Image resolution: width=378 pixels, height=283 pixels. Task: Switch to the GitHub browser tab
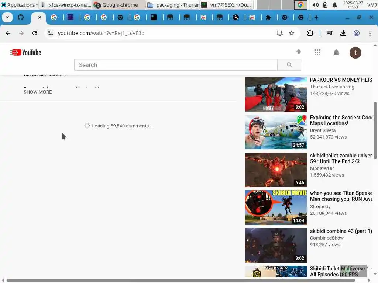click(x=21, y=17)
